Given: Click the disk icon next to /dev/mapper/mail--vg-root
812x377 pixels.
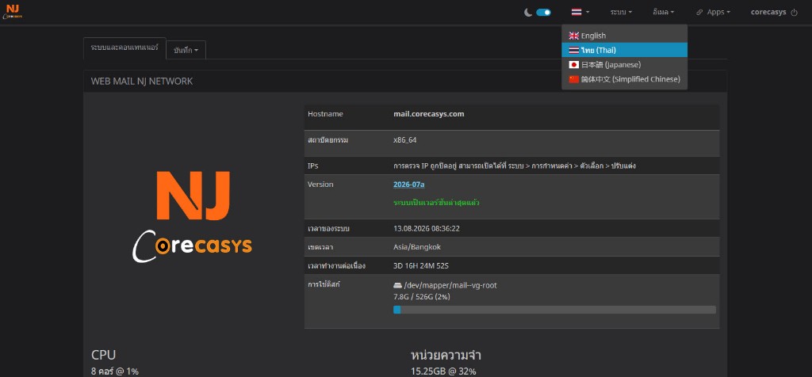Looking at the screenshot, I should (x=398, y=285).
